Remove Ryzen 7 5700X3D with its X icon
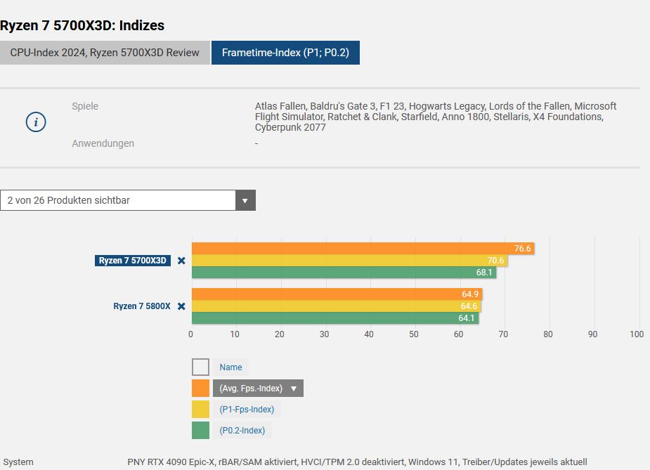 (x=181, y=261)
